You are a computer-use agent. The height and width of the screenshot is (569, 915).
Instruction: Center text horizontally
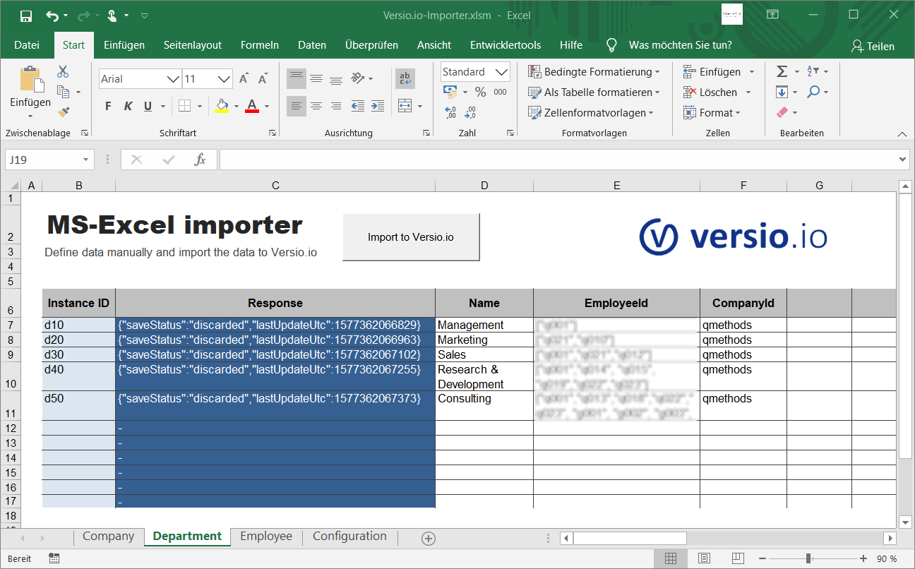(316, 106)
